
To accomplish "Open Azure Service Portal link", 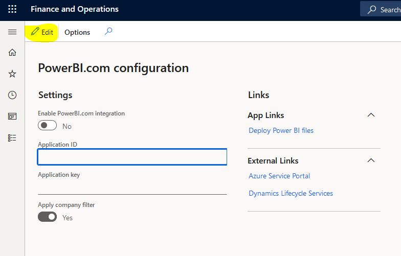I will coord(279,176).
